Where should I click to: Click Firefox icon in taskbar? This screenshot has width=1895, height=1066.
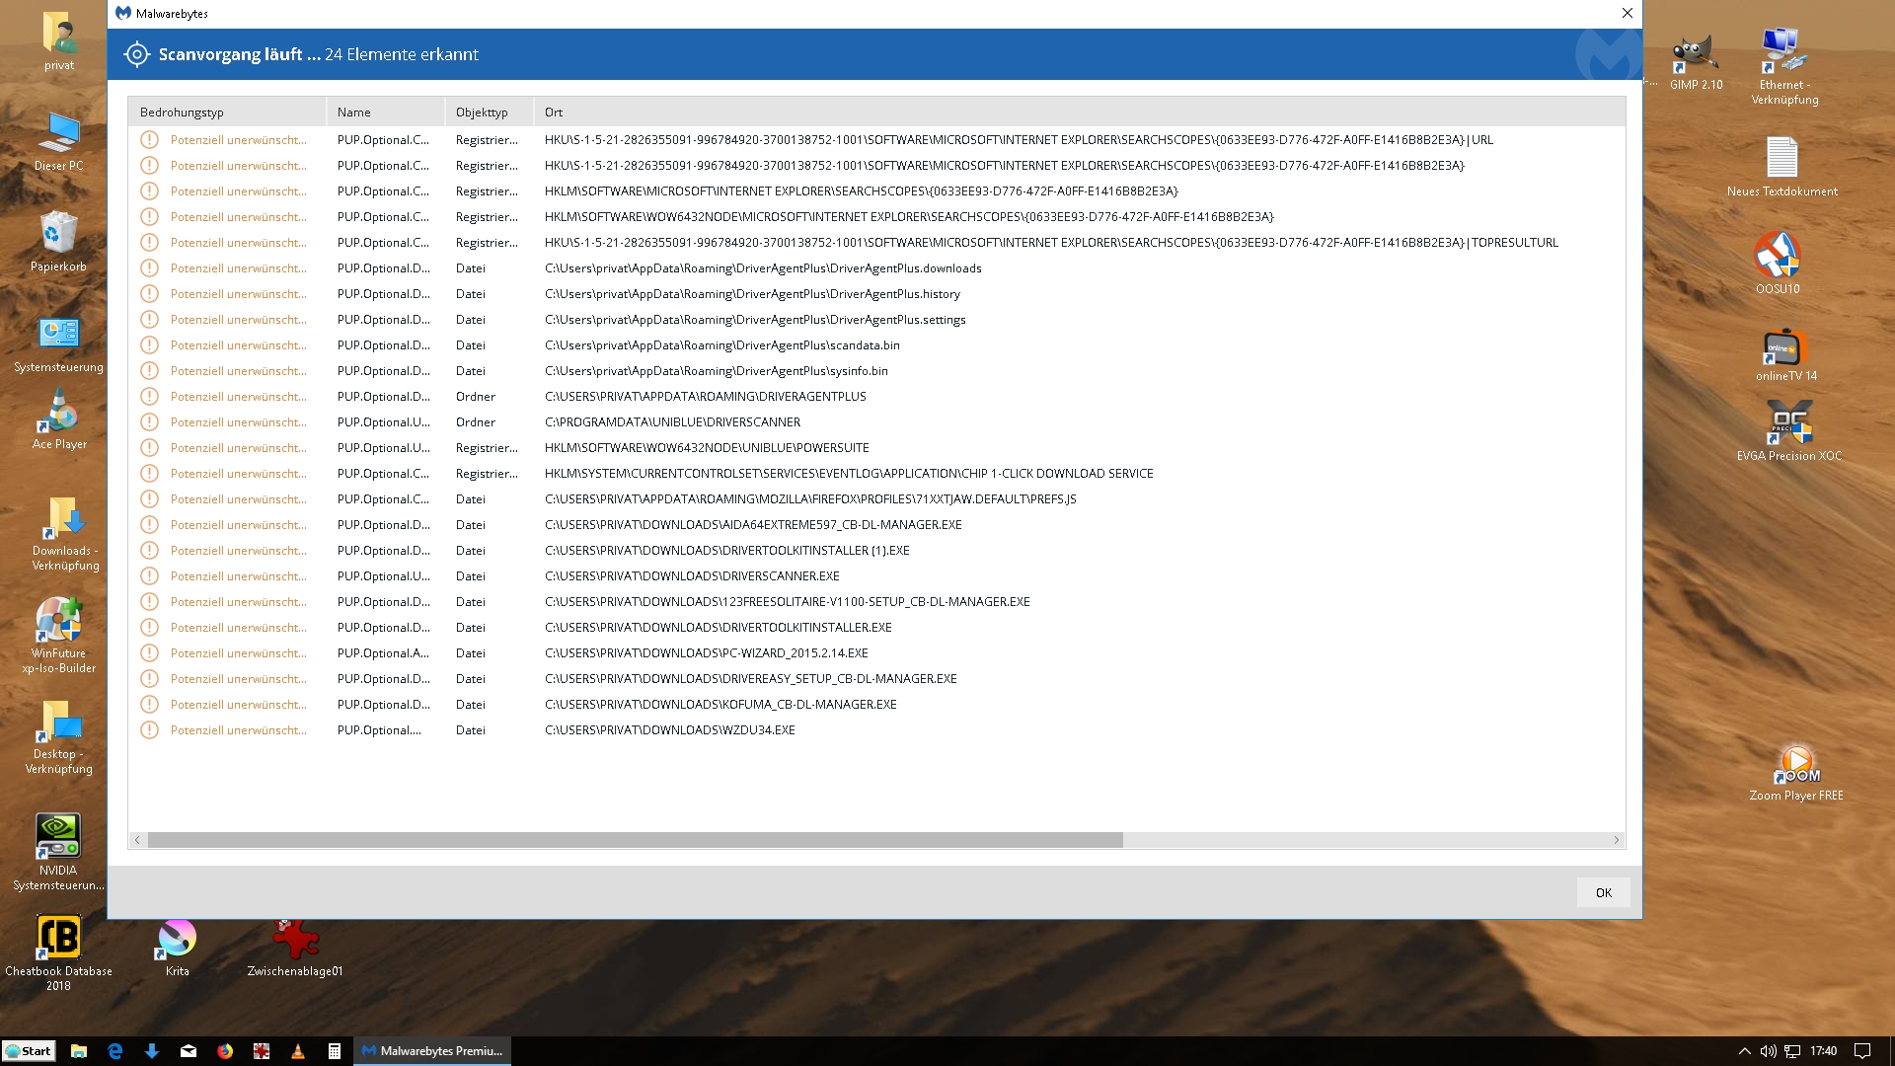coord(225,1051)
